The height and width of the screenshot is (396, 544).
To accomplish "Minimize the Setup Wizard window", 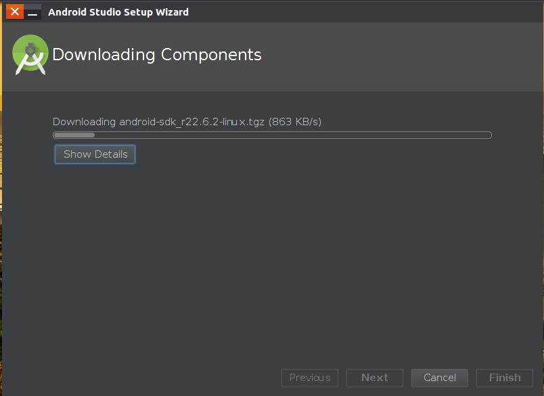I will [32, 12].
